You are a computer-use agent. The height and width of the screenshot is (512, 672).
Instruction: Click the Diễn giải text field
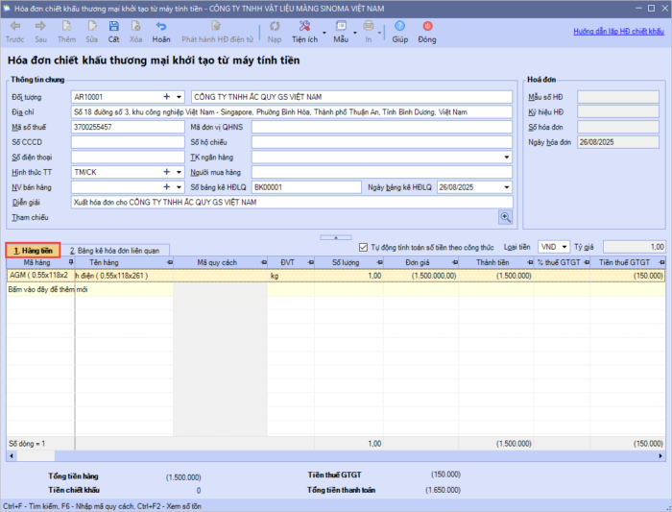pyautogui.click(x=288, y=203)
